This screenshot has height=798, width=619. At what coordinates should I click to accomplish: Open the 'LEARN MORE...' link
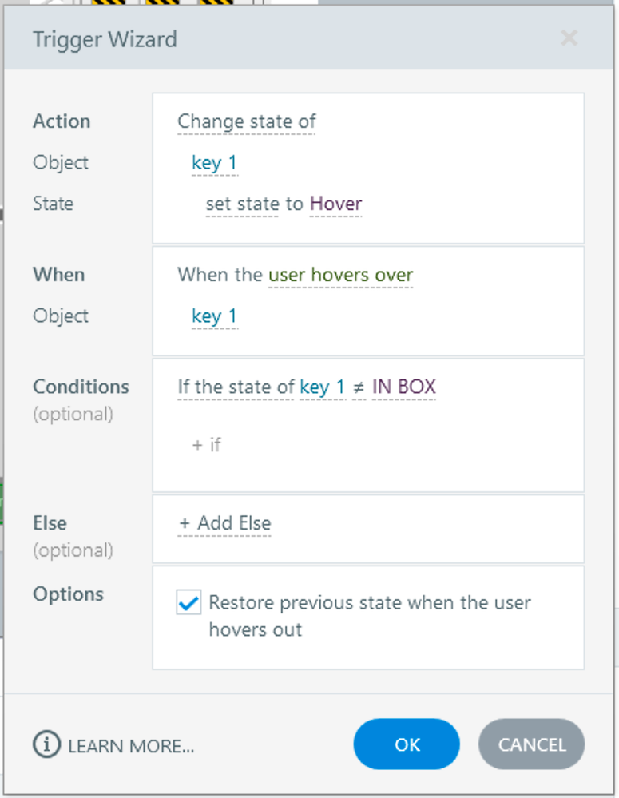point(131,746)
